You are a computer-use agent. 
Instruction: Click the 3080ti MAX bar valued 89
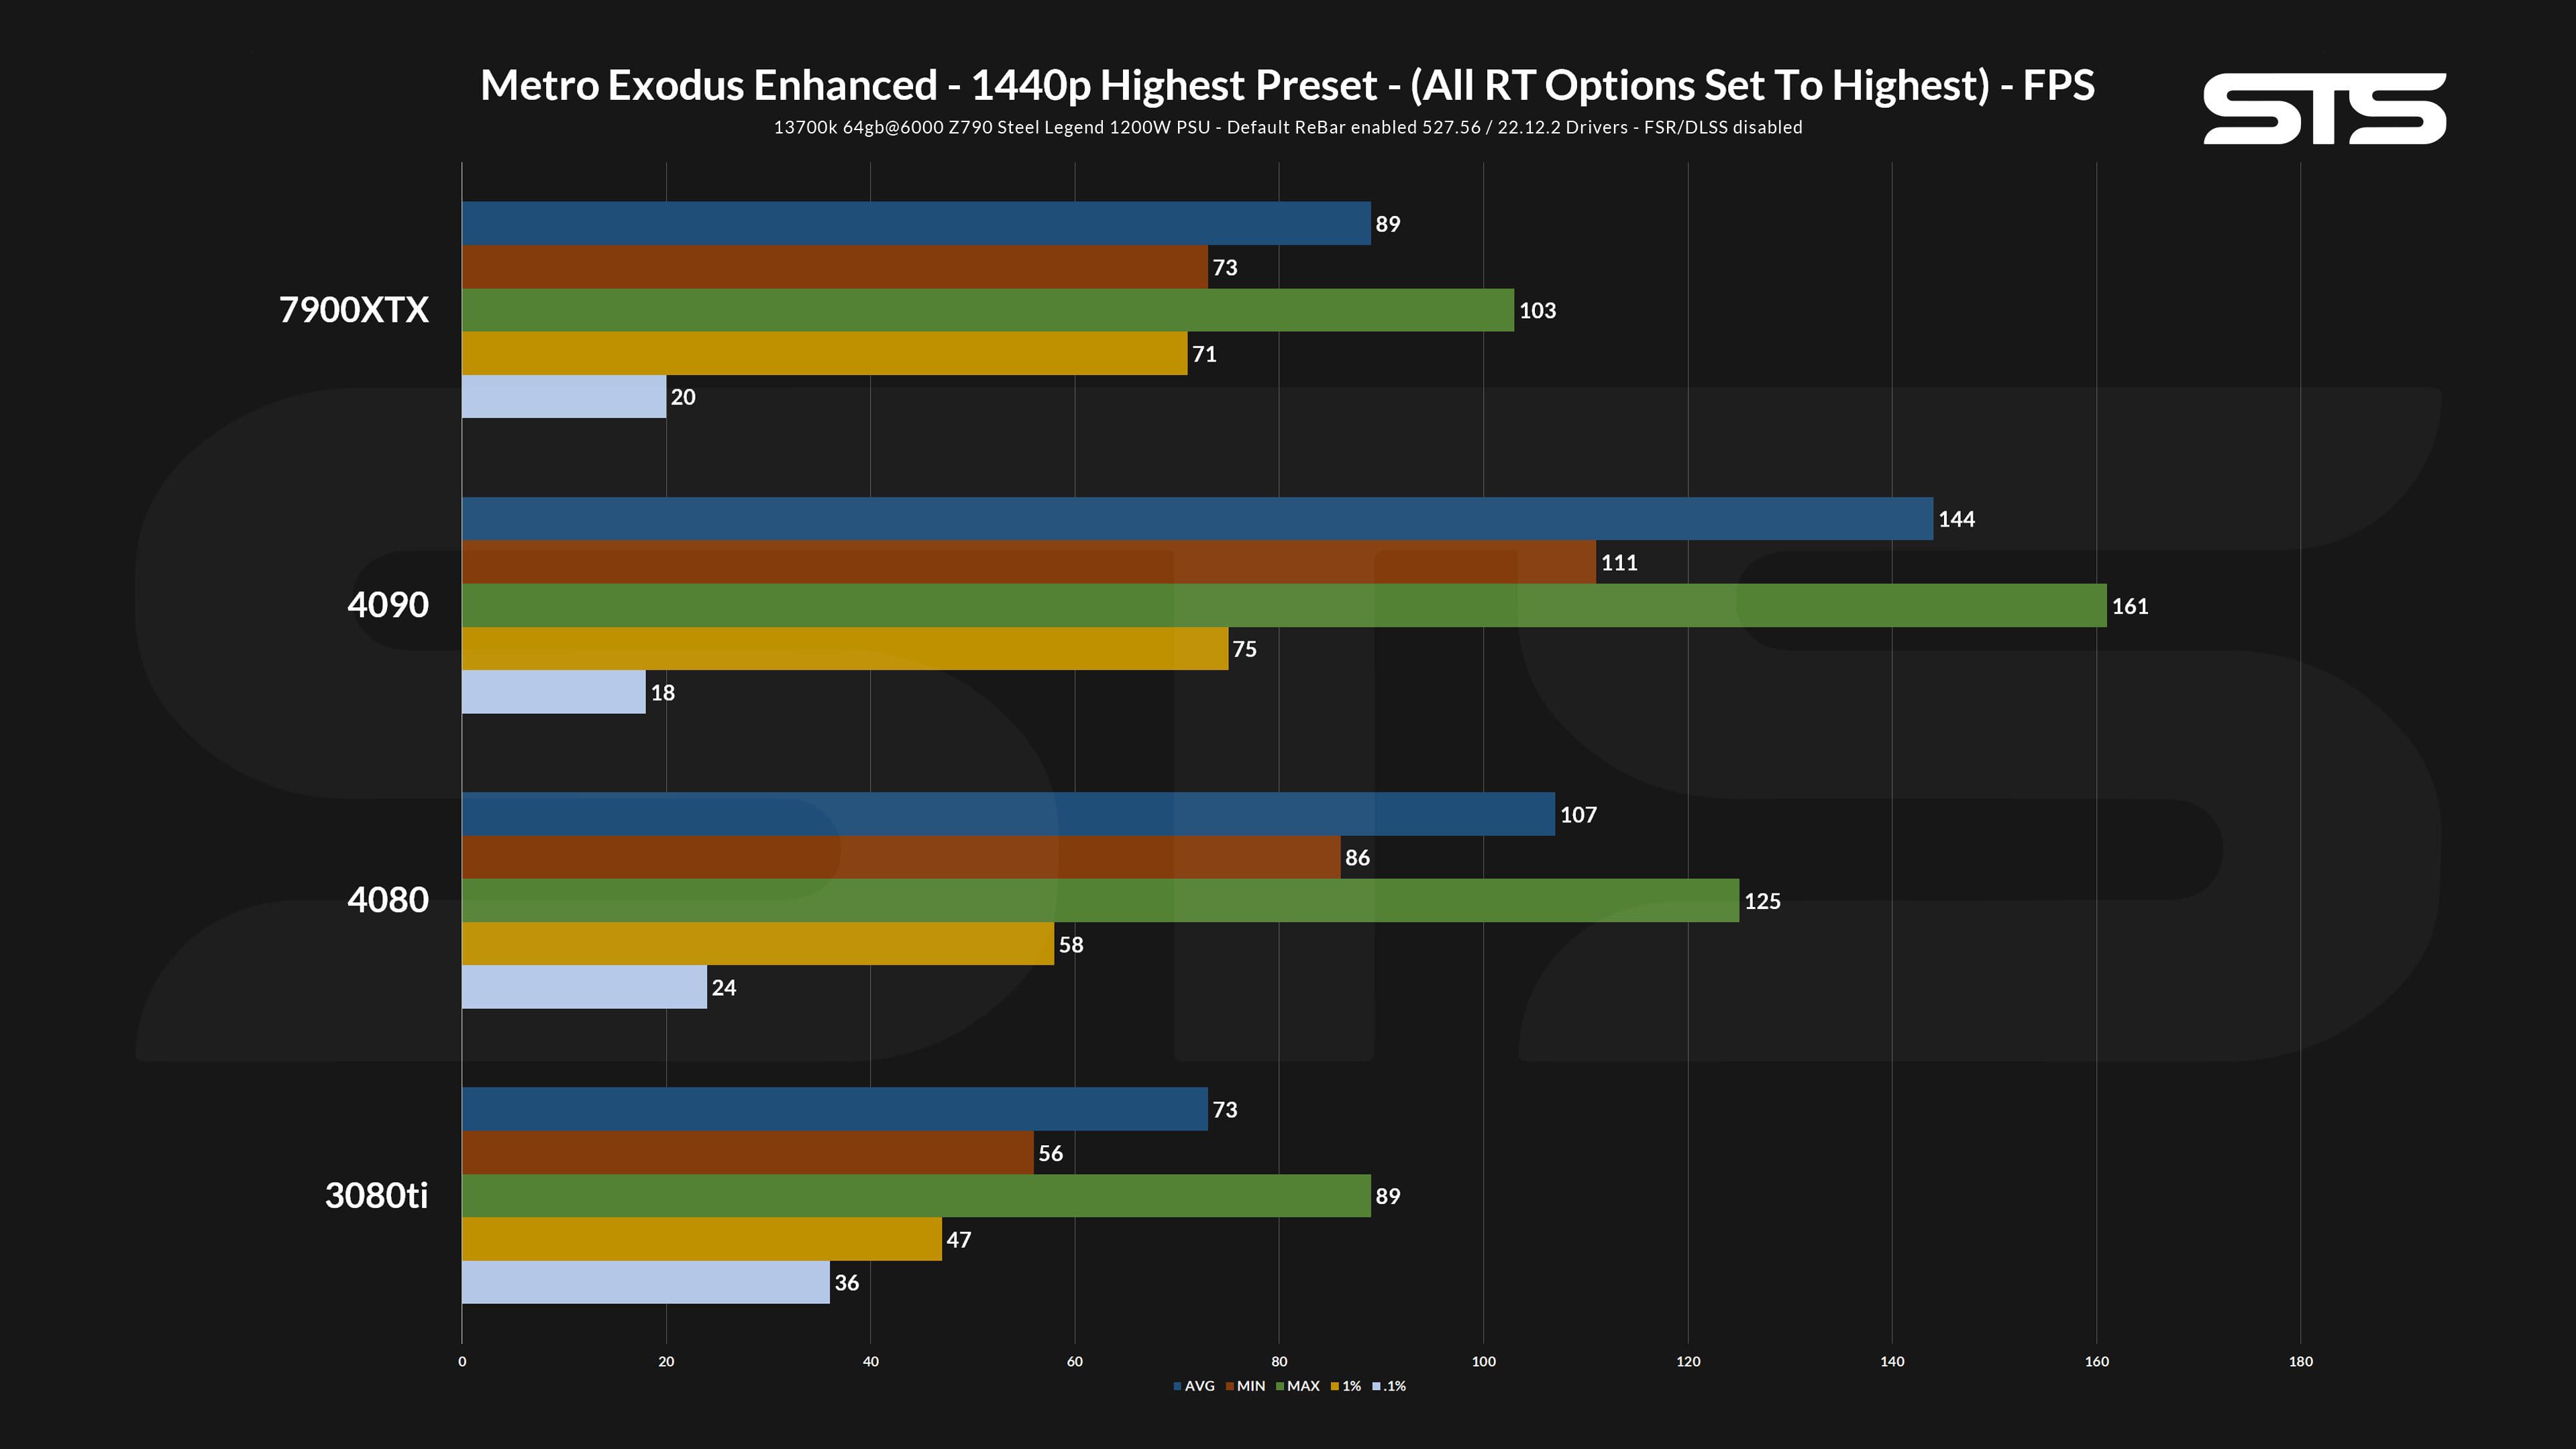click(x=916, y=1196)
